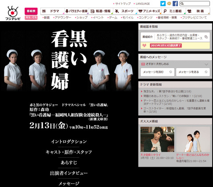The image size is (213, 187).
Task: Open the 映画 navigation tab
Action: (x=198, y=11)
